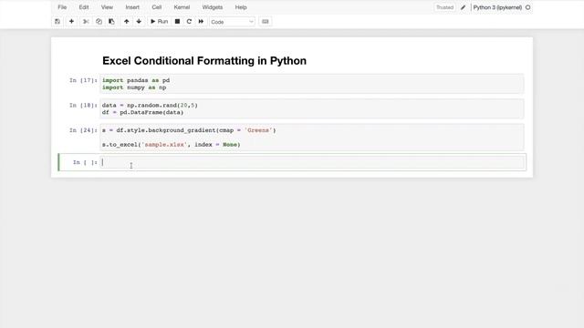Viewport: 584px width, 328px height.
Task: Open the File menu
Action: (62, 7)
